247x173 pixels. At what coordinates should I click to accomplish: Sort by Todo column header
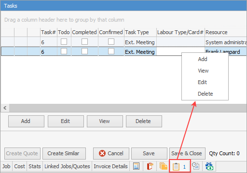click(64, 32)
